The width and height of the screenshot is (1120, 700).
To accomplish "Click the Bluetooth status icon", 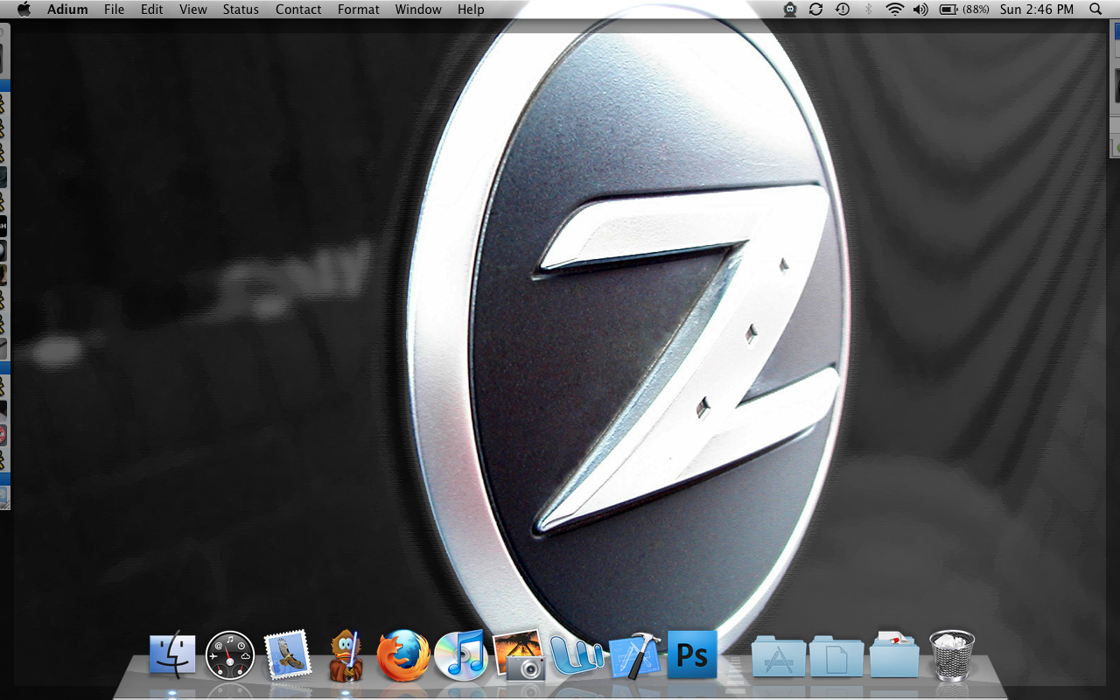I will 869,10.
